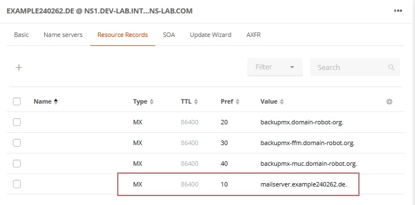
Task: Open the AXFR tab
Action: click(x=253, y=35)
